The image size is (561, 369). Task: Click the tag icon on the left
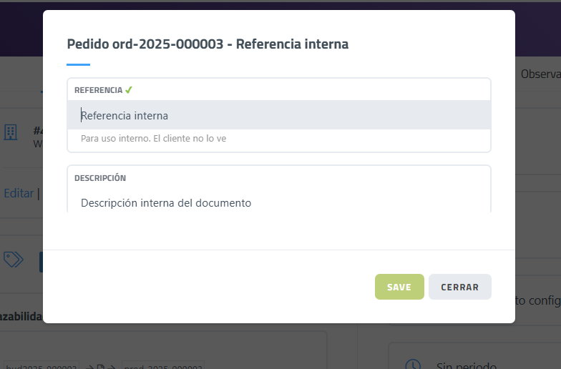pyautogui.click(x=13, y=259)
